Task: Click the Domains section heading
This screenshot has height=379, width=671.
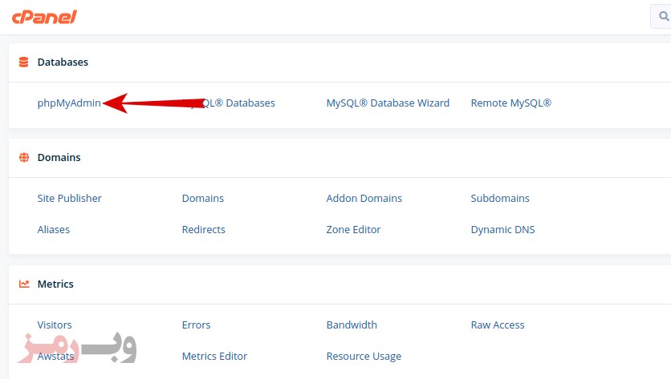Action: tap(59, 157)
